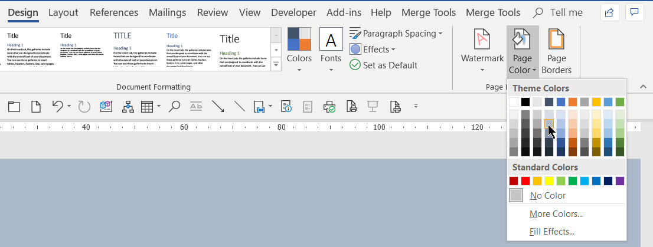The height and width of the screenshot is (247, 653).
Task: Pick dark red in Standard Colors
Action: 514,181
